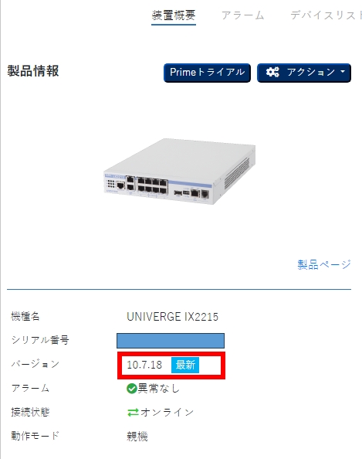Viewport: 362px width, 459px height.
Task: Click the オンライン connection status text
Action: tap(167, 413)
